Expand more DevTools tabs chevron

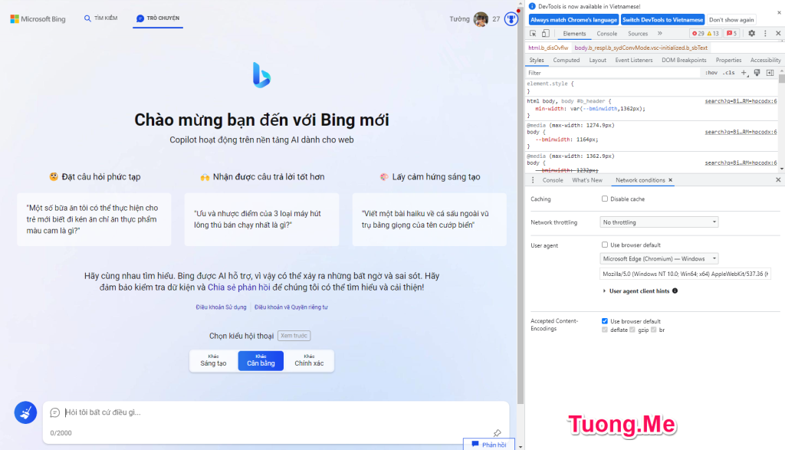660,34
